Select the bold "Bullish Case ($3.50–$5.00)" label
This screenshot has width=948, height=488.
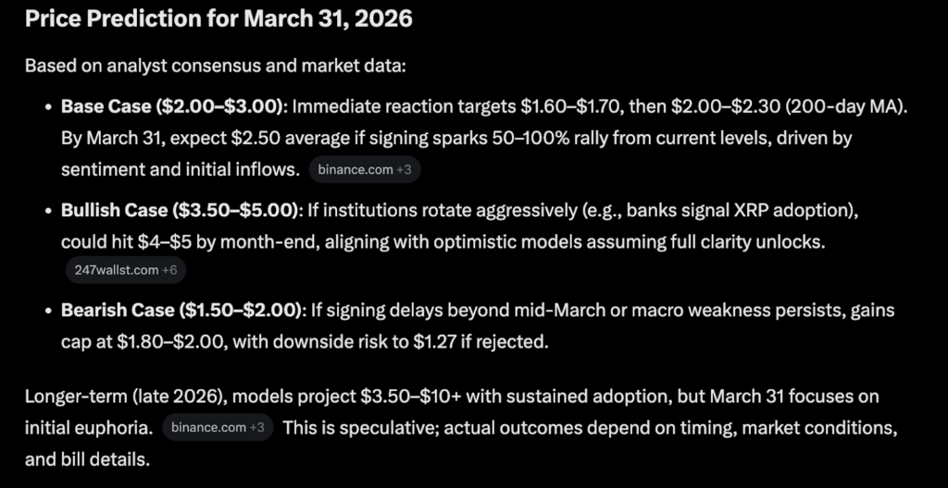(182, 211)
